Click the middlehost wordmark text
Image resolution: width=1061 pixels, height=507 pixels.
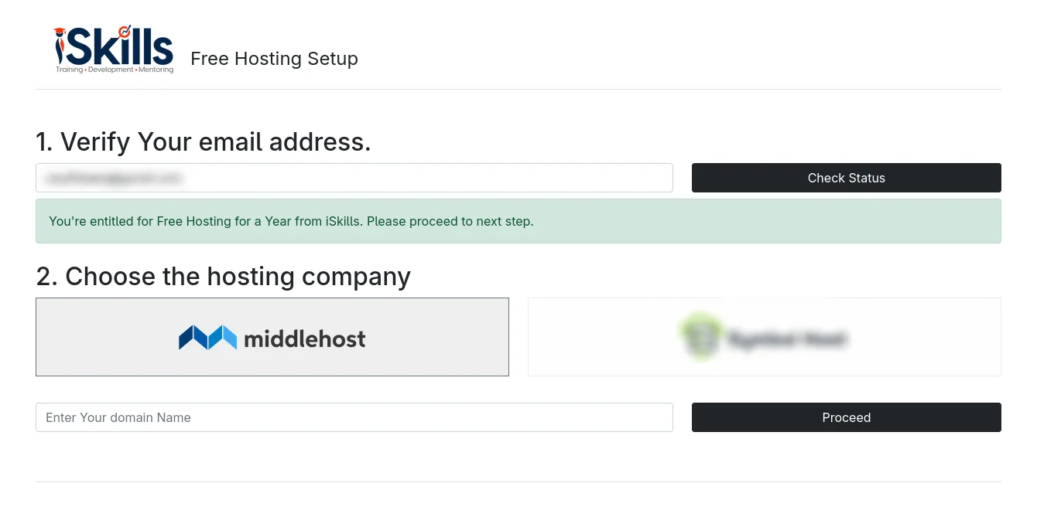[305, 339]
